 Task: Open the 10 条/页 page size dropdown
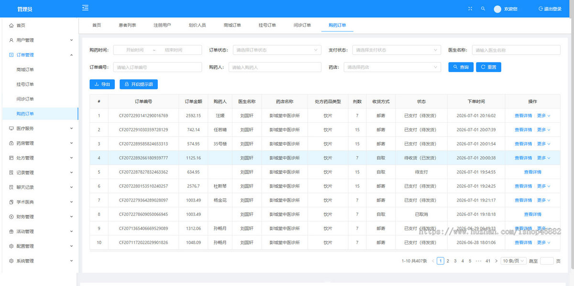(x=514, y=261)
